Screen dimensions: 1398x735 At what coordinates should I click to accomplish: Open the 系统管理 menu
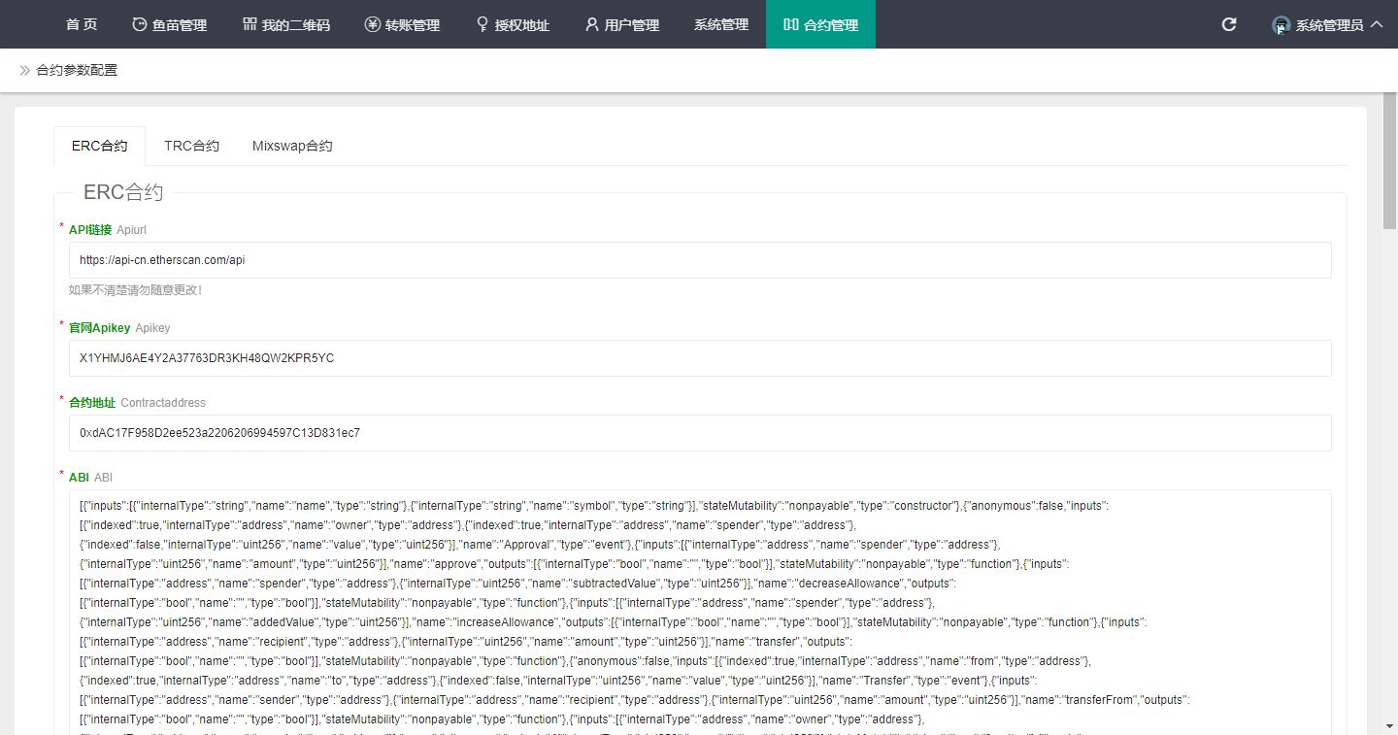pos(720,24)
